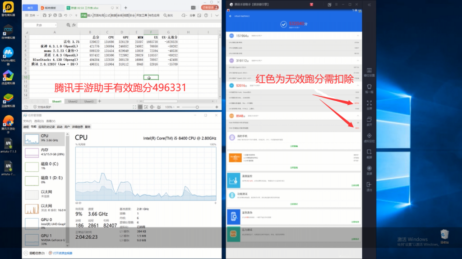Collapse emulator sidebar with double-chevron icon
The image size is (462, 259).
[369, 4]
